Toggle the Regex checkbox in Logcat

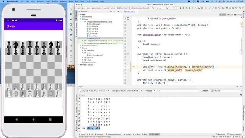click(x=202, y=91)
